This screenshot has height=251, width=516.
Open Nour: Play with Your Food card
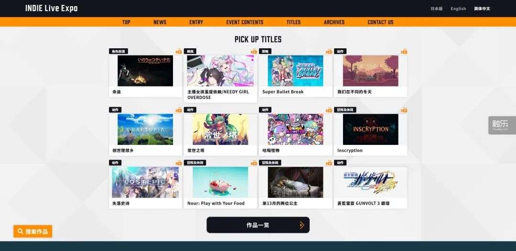[220, 187]
